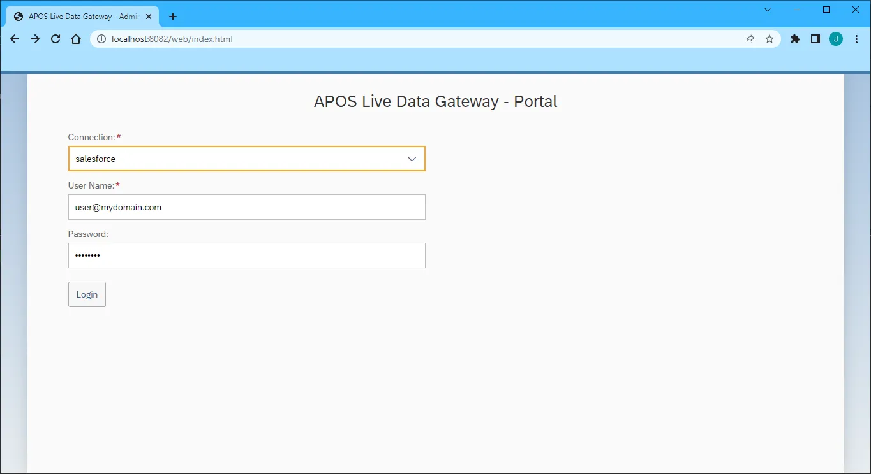Open the browser profile avatar

tap(835, 39)
